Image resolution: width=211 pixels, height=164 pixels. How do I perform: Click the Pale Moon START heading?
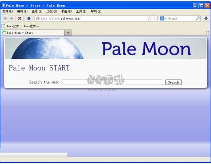tap(39, 68)
